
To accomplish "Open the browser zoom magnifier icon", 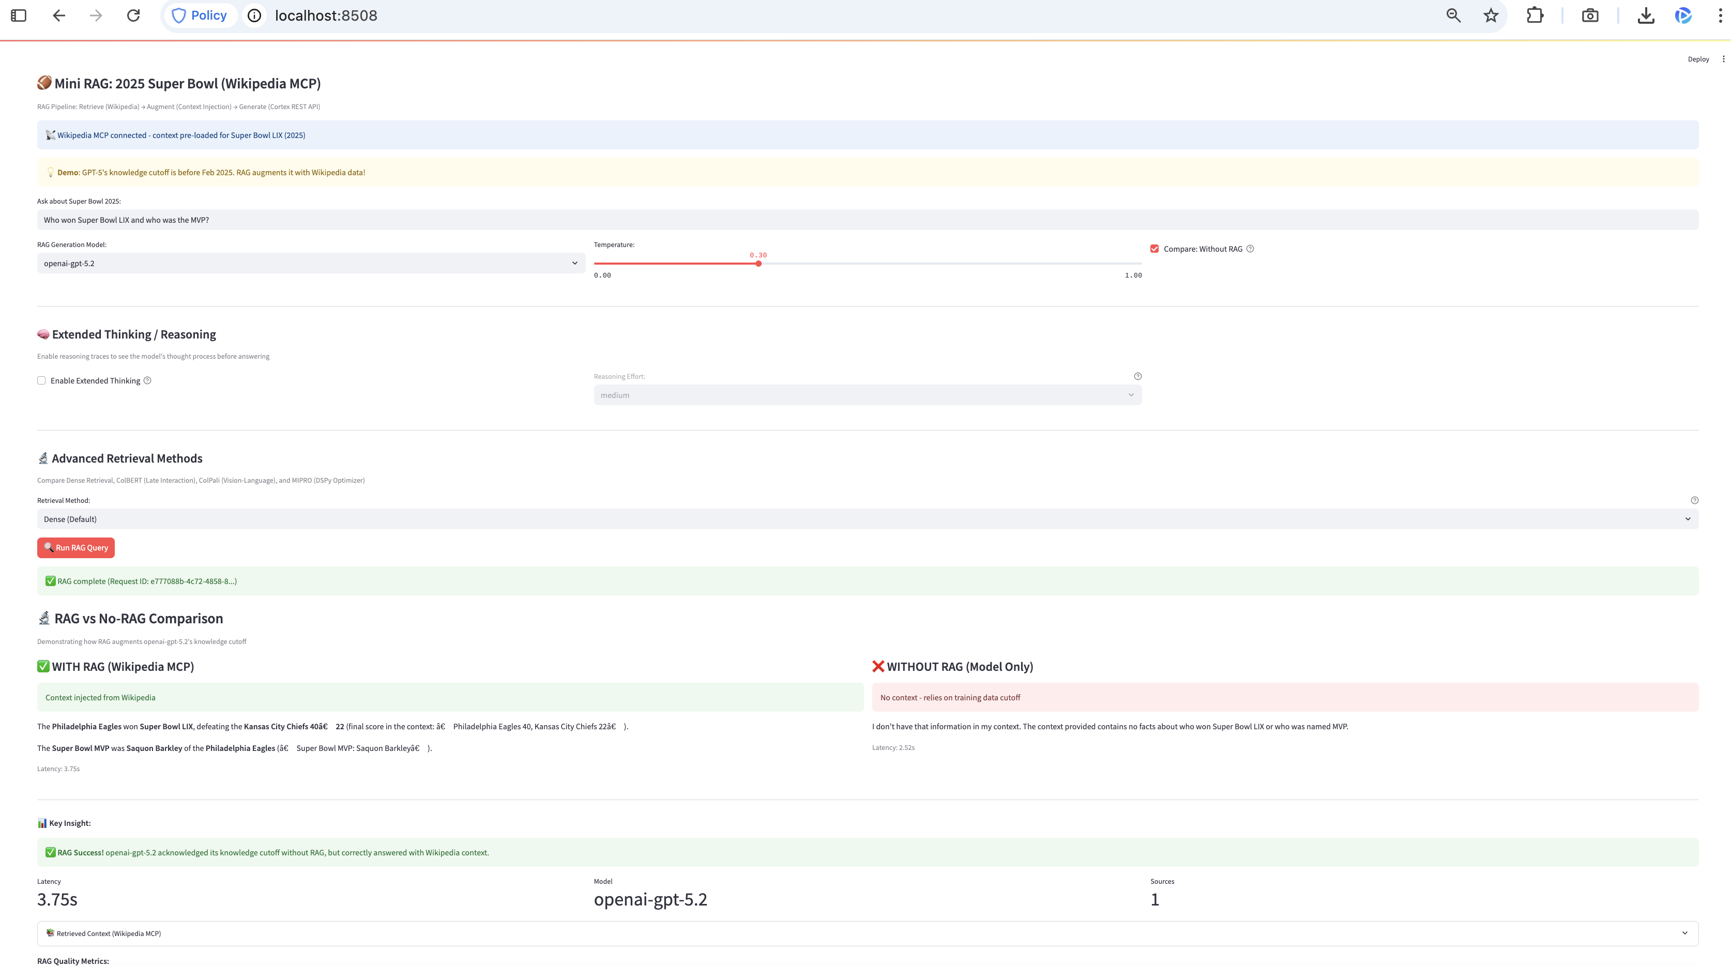I will pos(1453,16).
